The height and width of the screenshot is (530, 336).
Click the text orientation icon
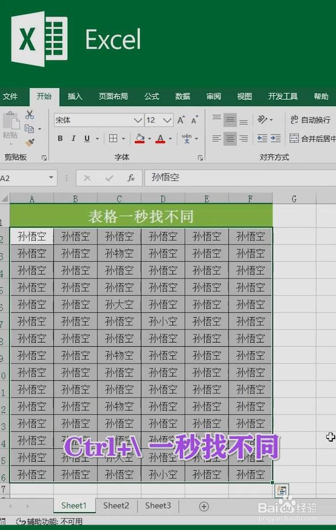[263, 119]
